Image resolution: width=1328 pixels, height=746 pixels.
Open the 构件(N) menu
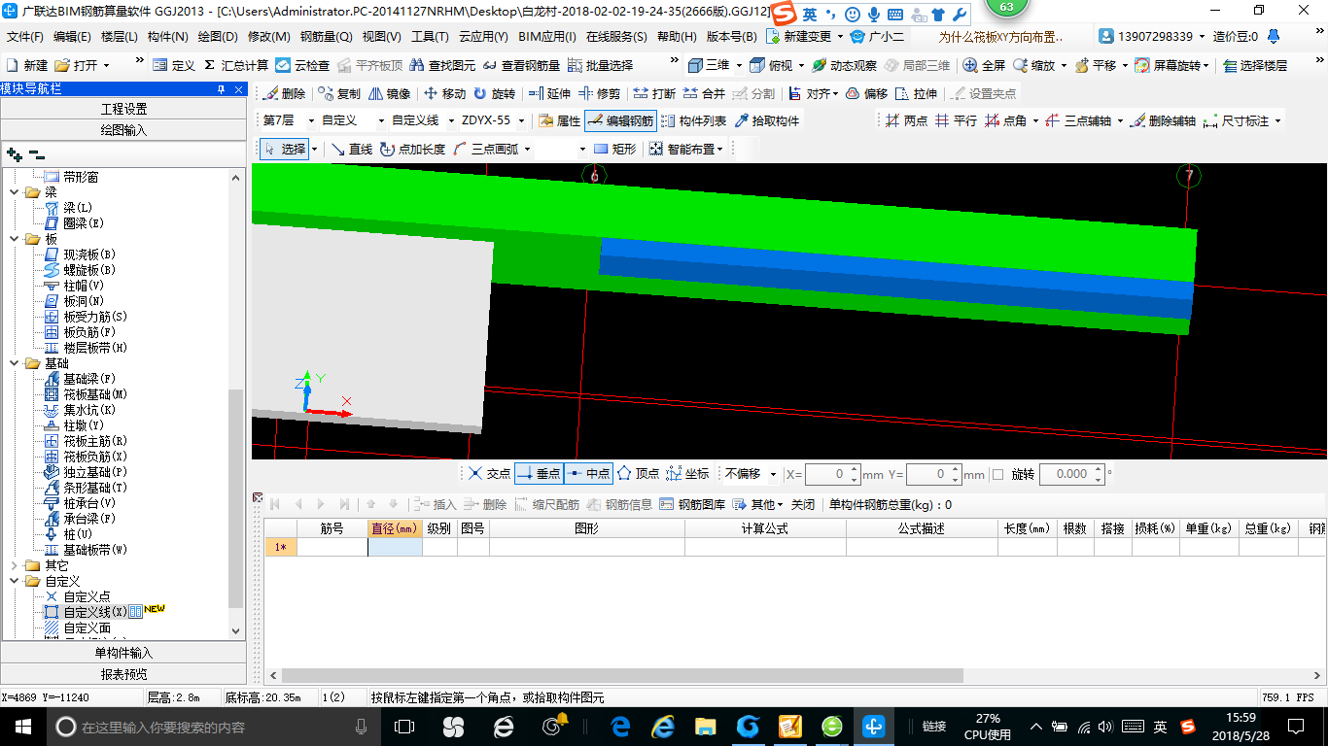point(167,37)
